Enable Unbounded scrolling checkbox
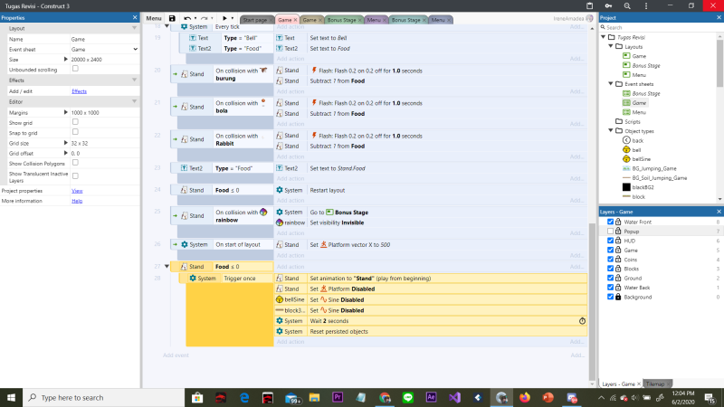 click(75, 69)
